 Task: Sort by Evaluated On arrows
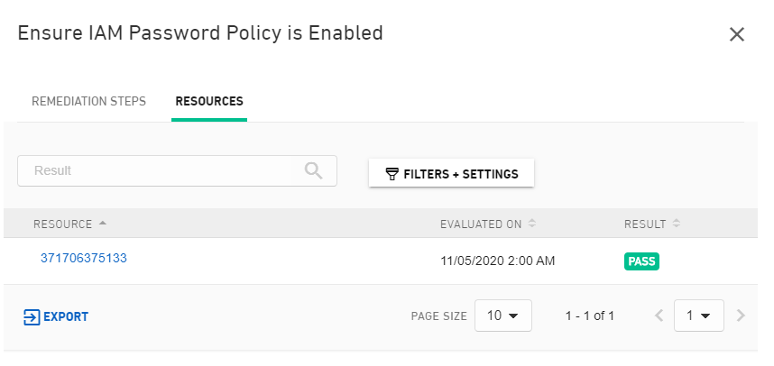point(532,224)
